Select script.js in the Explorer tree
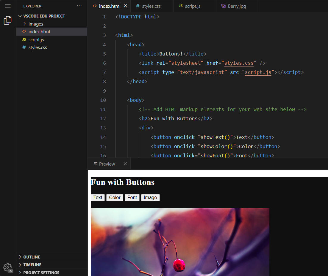The image size is (328, 276). 36,39
